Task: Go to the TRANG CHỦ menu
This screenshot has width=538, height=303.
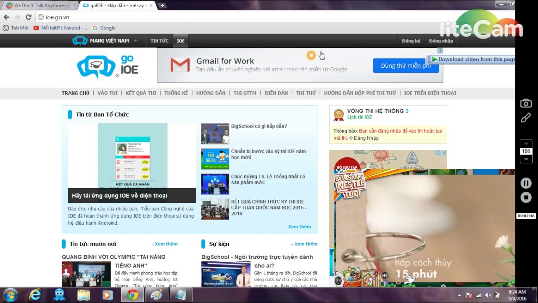Action: [76, 93]
